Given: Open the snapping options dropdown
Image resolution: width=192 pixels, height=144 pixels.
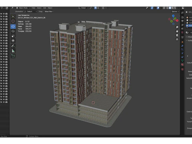Looking at the screenshot, I should click(99, 8).
